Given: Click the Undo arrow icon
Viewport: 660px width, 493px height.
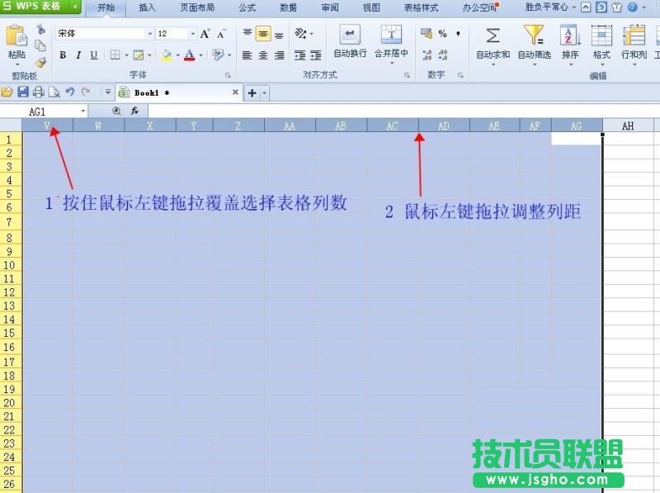Looking at the screenshot, I should tap(70, 92).
